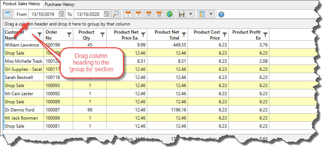Click the green globe icon
The width and height of the screenshot is (329, 152).
point(169,14)
